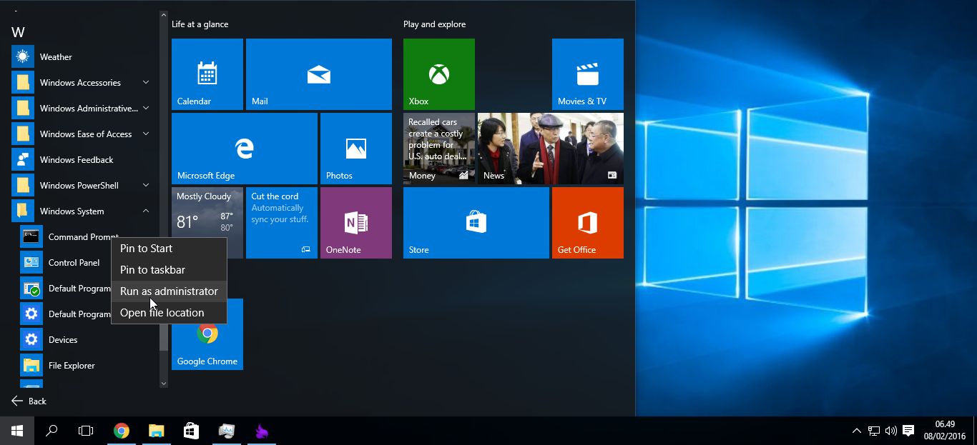This screenshot has width=977, height=445.
Task: Open the Mail tile
Action: coord(318,74)
